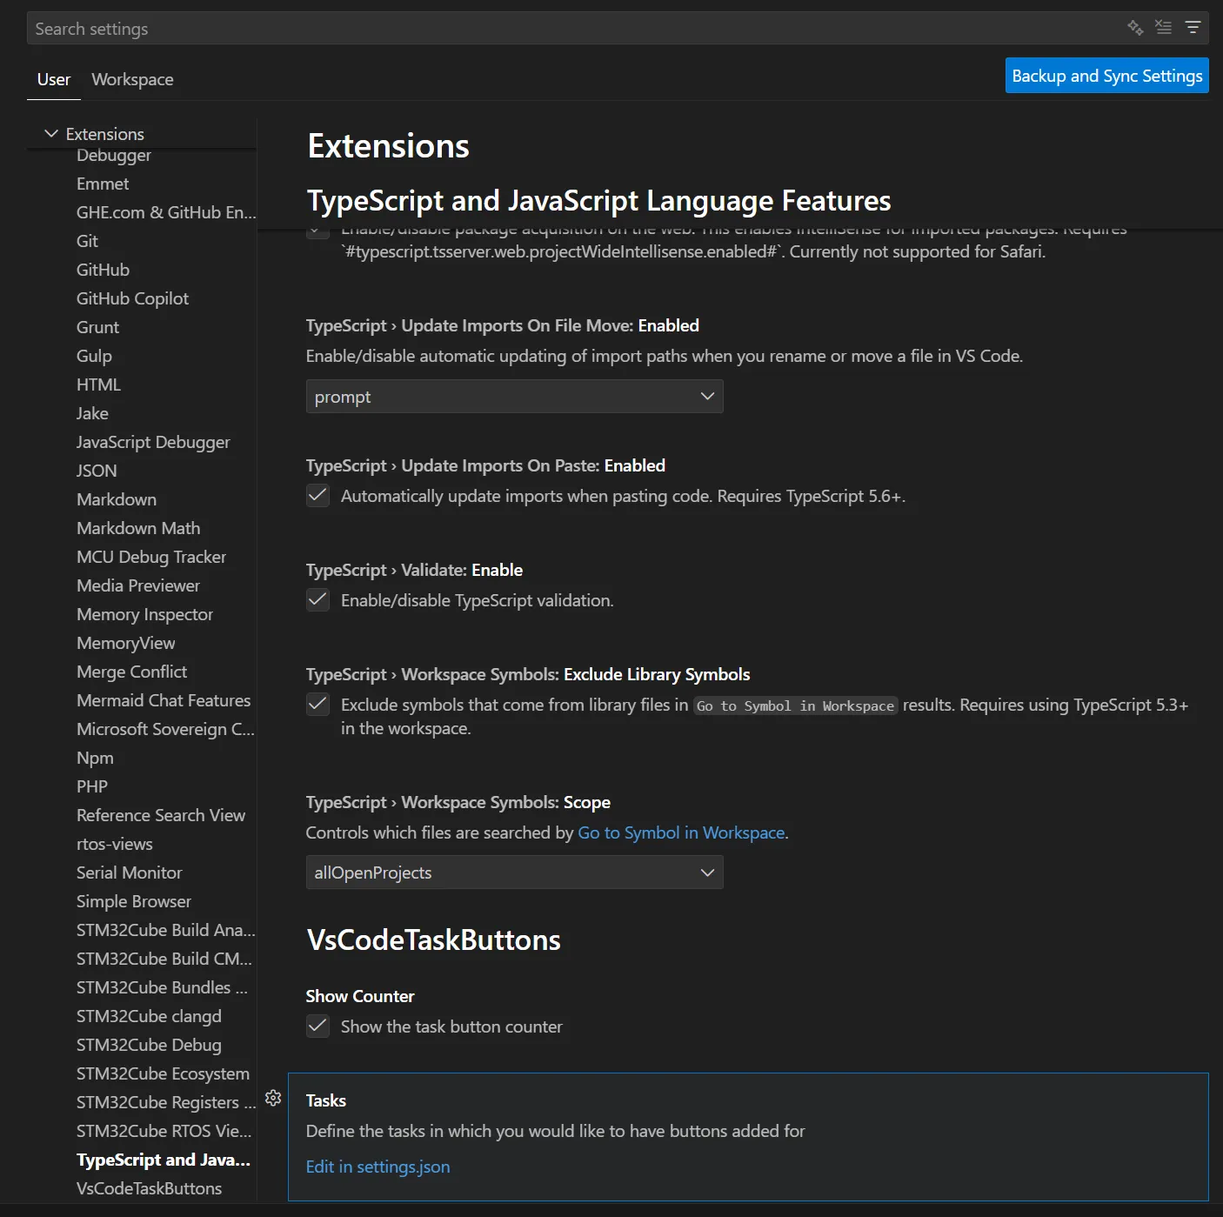Uncheck TypeScript Validate setting
Screen dimensions: 1223x1217
coord(317,599)
